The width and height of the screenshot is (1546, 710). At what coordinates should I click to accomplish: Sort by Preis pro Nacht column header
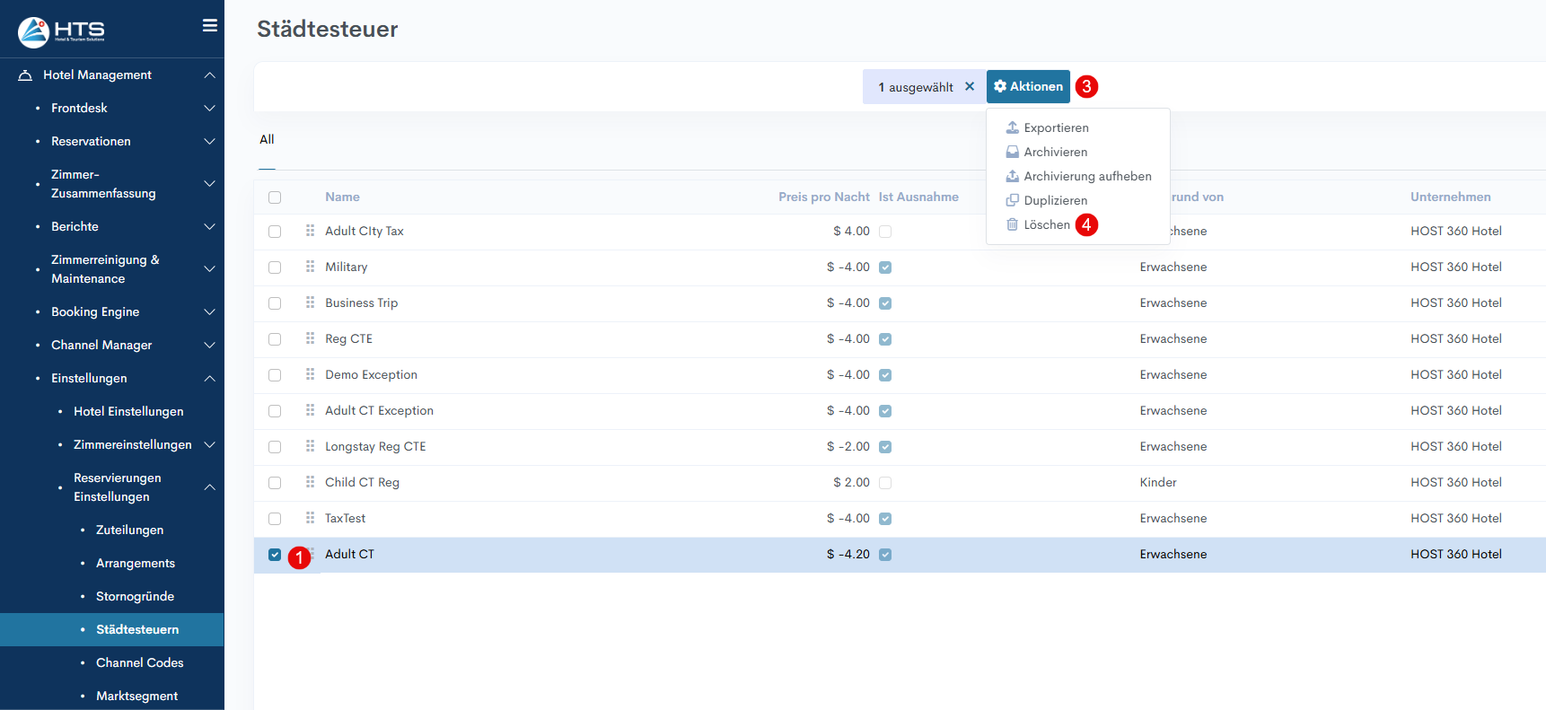coord(823,197)
